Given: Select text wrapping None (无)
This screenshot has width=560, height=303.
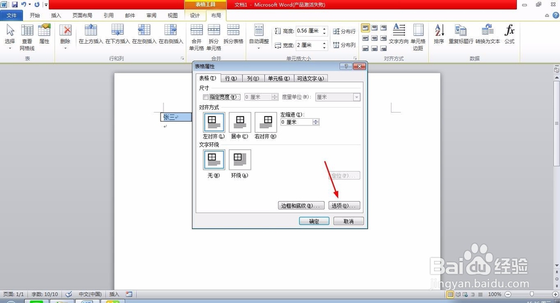Looking at the screenshot, I should [x=214, y=160].
